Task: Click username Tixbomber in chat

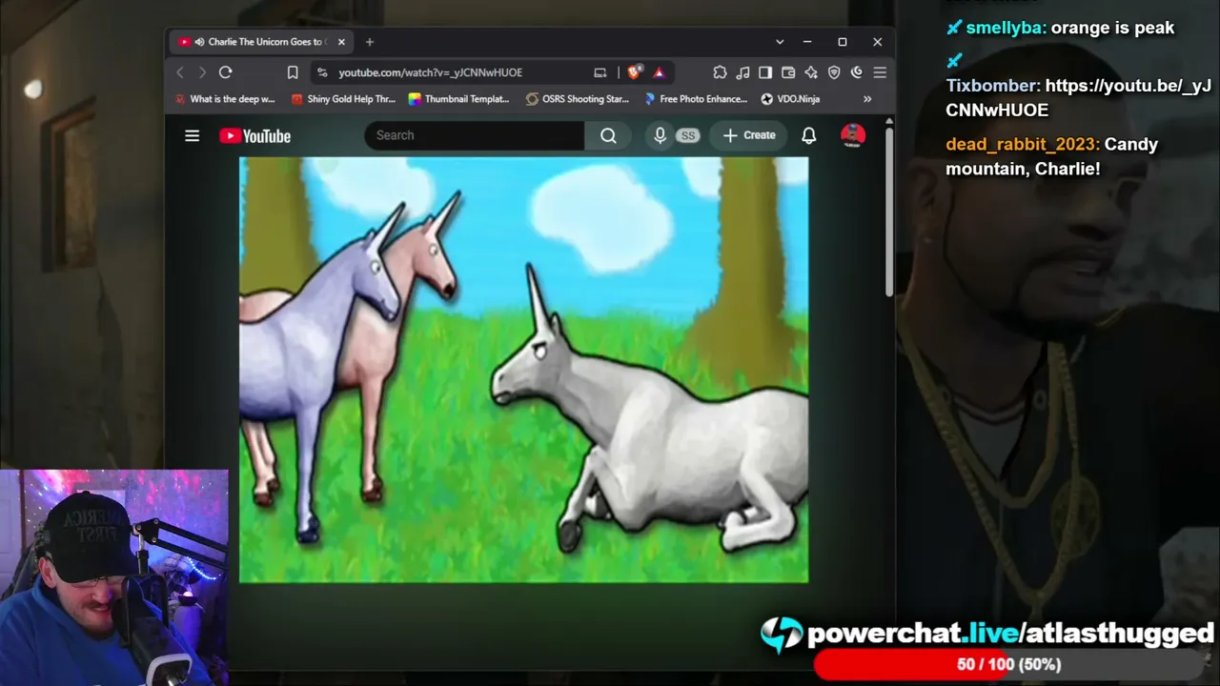Action: 992,86
